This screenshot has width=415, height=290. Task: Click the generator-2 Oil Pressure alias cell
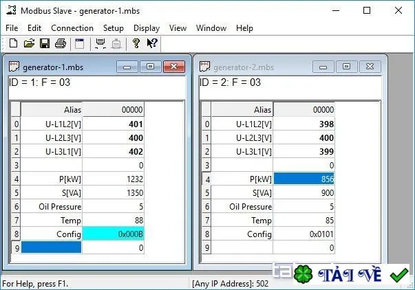[x=242, y=206]
